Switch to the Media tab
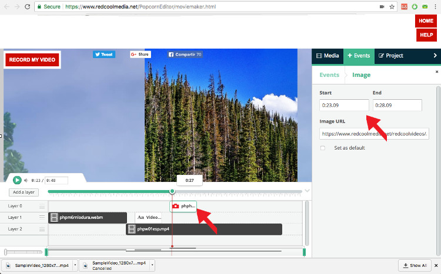 click(328, 56)
